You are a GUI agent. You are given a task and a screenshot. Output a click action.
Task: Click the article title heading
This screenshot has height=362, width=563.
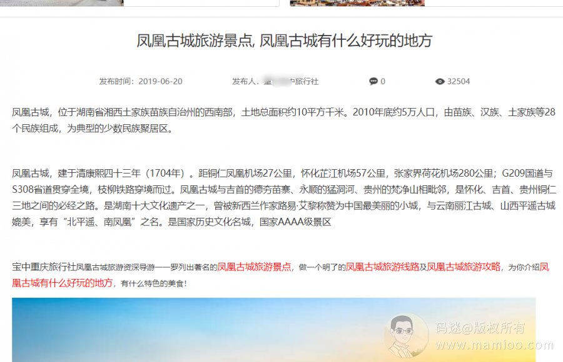[x=285, y=41]
